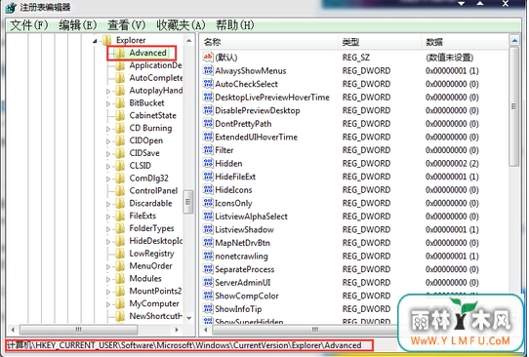Expand the CIDOpen tree node
The width and height of the screenshot is (529, 357).
[108, 141]
